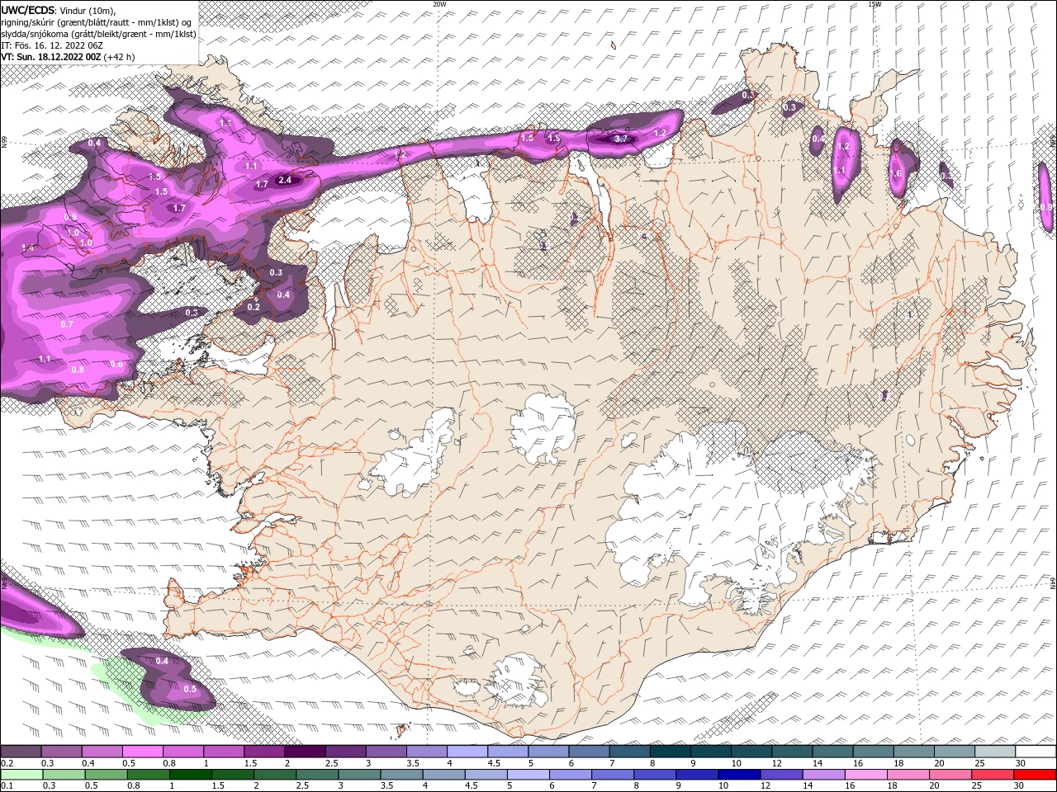This screenshot has width=1057, height=792.
Task: Click the 'IT: Fös. 16. 12. 2022 06Z' line
Action: point(51,45)
